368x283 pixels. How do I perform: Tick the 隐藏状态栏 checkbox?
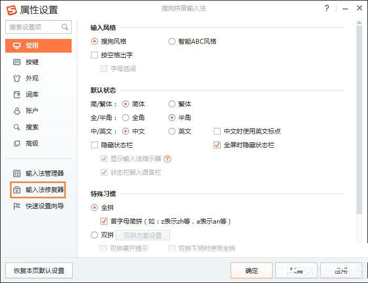94,145
